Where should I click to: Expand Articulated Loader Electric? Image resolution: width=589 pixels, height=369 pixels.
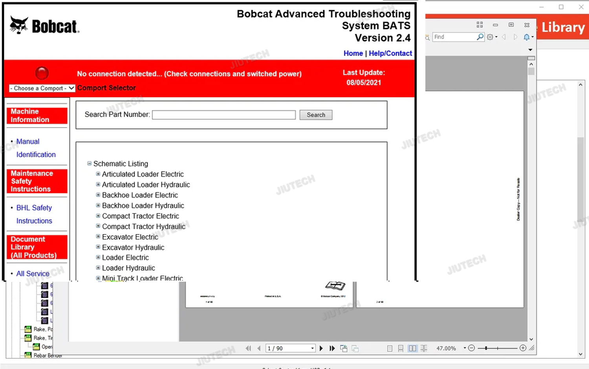point(98,174)
